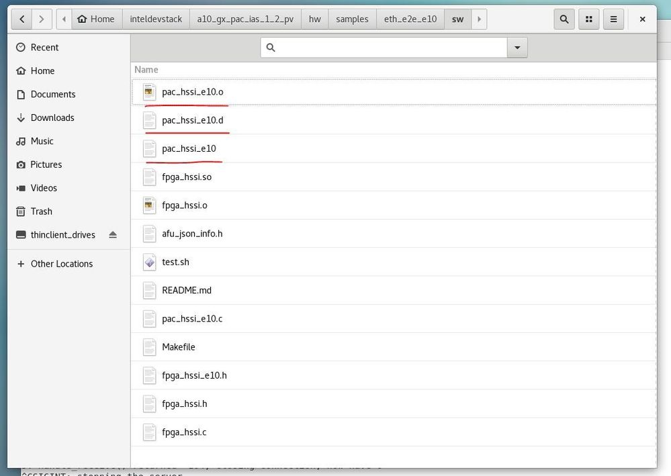The width and height of the screenshot is (671, 476).
Task: Show earlier path segments with left triangle
Action: pyautogui.click(x=64, y=19)
